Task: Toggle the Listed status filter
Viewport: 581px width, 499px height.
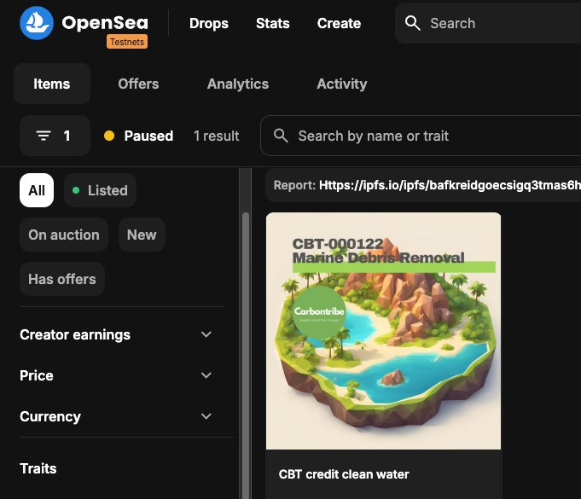Action: (100, 190)
